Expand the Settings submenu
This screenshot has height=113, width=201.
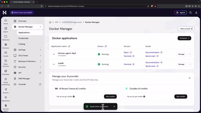point(41,50)
